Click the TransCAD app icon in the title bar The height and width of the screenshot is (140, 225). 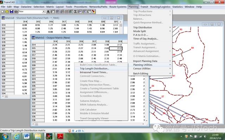tap(2, 2)
